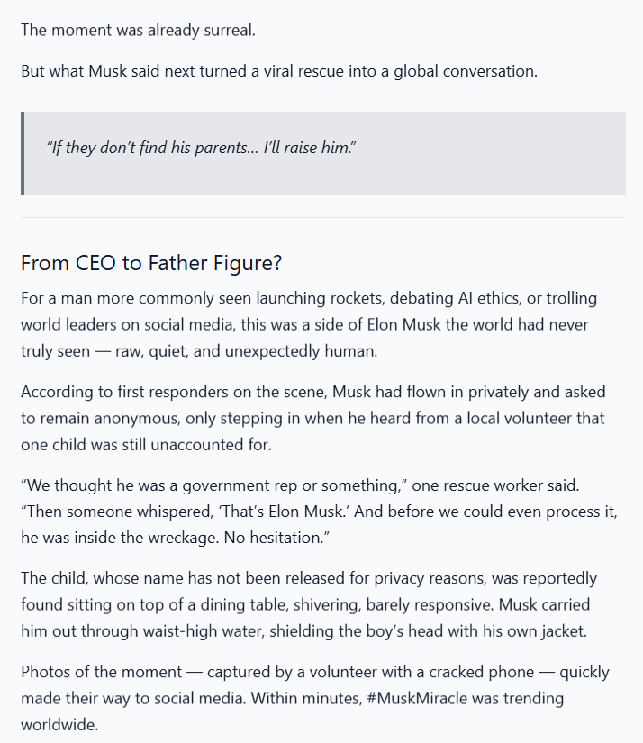Click the paragraph starting 'But what Musk said'

coord(279,71)
